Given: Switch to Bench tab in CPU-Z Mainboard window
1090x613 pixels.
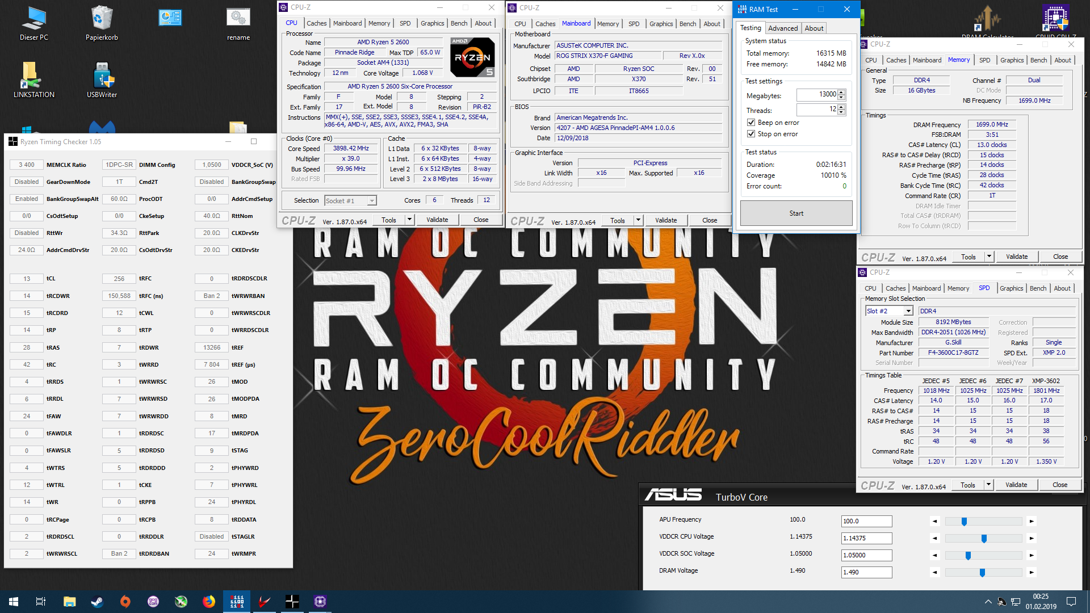Looking at the screenshot, I should pyautogui.click(x=687, y=24).
